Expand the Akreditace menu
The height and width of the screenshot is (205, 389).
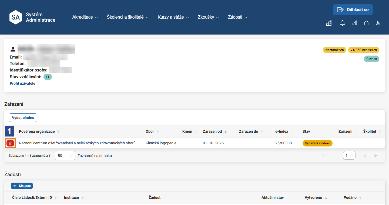point(85,17)
